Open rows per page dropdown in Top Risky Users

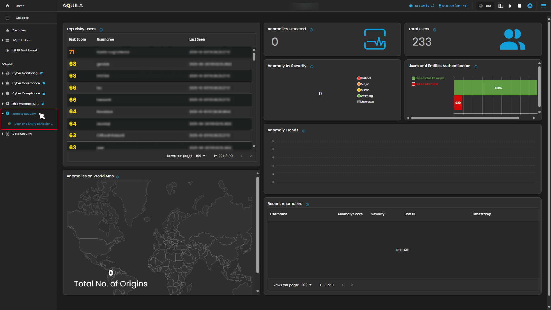tap(200, 156)
